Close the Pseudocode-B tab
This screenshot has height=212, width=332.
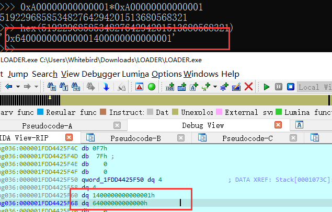181,138
